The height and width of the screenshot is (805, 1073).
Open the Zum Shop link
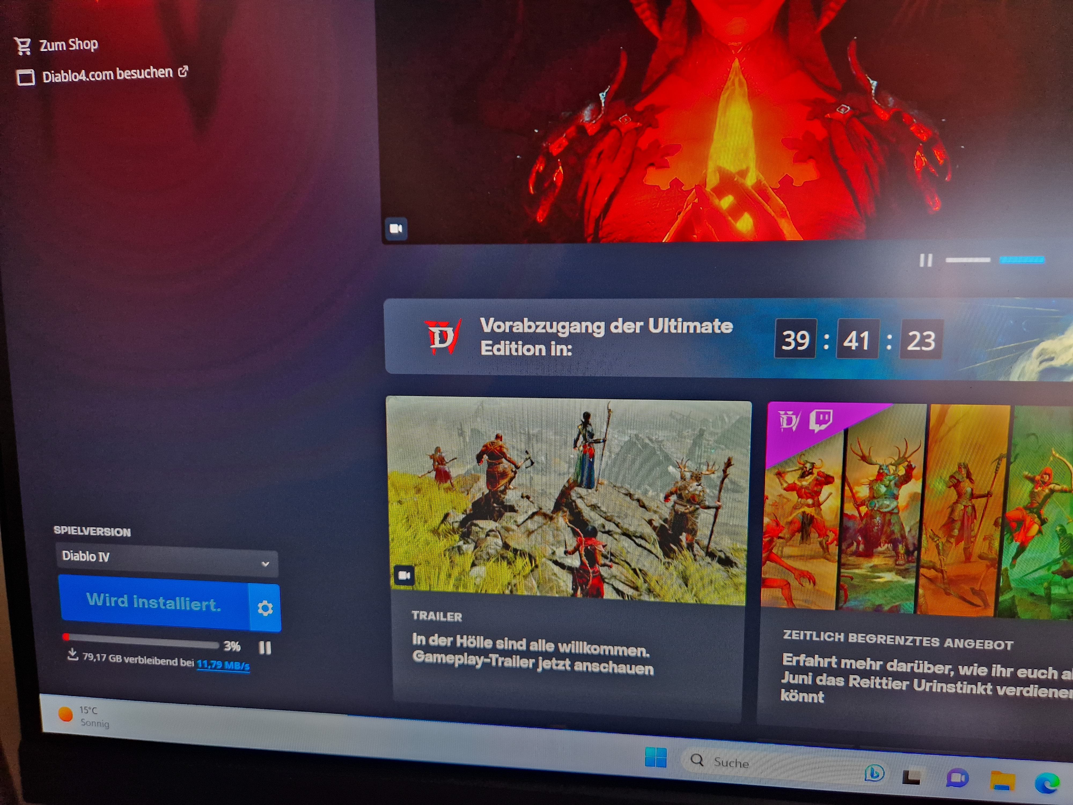tap(68, 45)
